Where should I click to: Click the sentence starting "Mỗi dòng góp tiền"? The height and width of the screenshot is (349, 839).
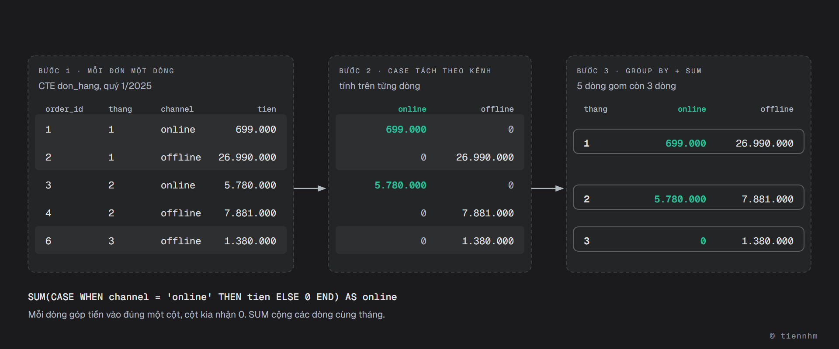pyautogui.click(x=206, y=315)
